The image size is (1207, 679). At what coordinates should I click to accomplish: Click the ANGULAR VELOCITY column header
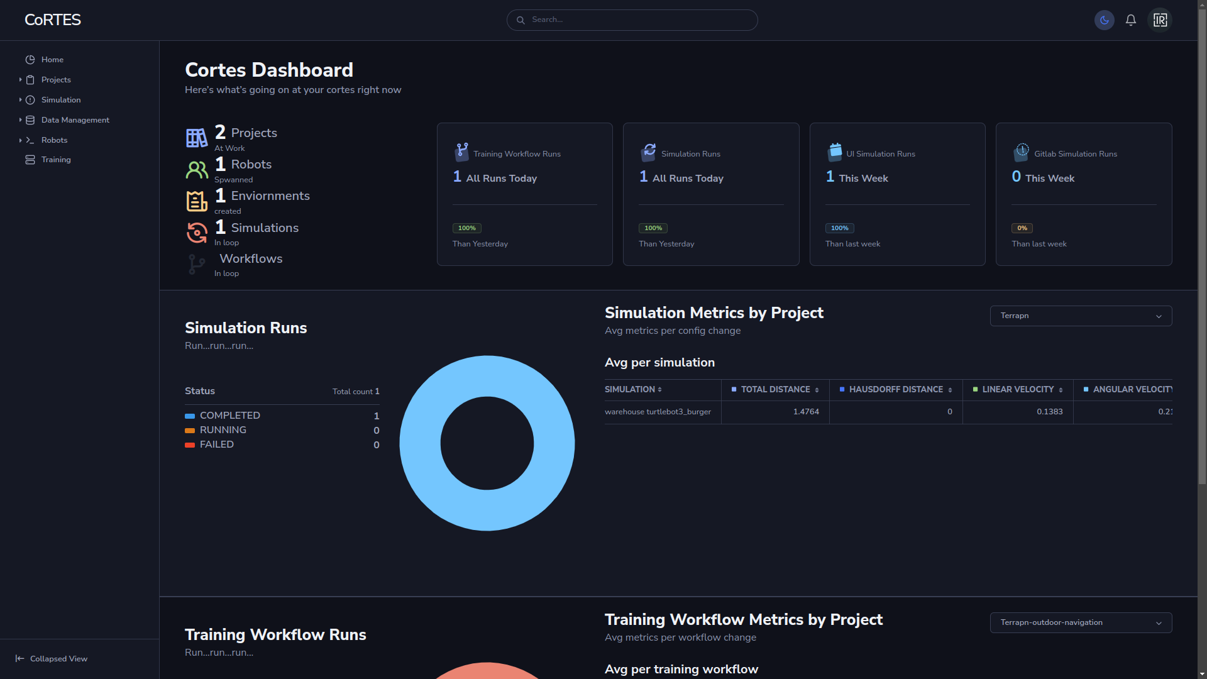tap(1128, 390)
